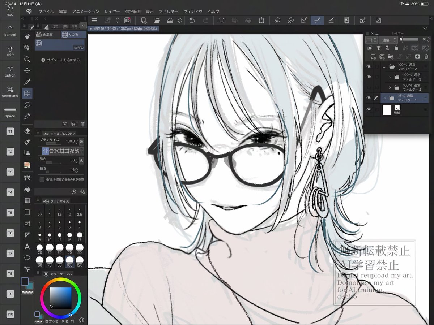Click サブツールを追加する button
The height and width of the screenshot is (325, 434).
coord(60,60)
